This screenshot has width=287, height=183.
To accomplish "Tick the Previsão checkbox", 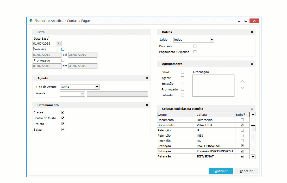I will [x=195, y=46].
